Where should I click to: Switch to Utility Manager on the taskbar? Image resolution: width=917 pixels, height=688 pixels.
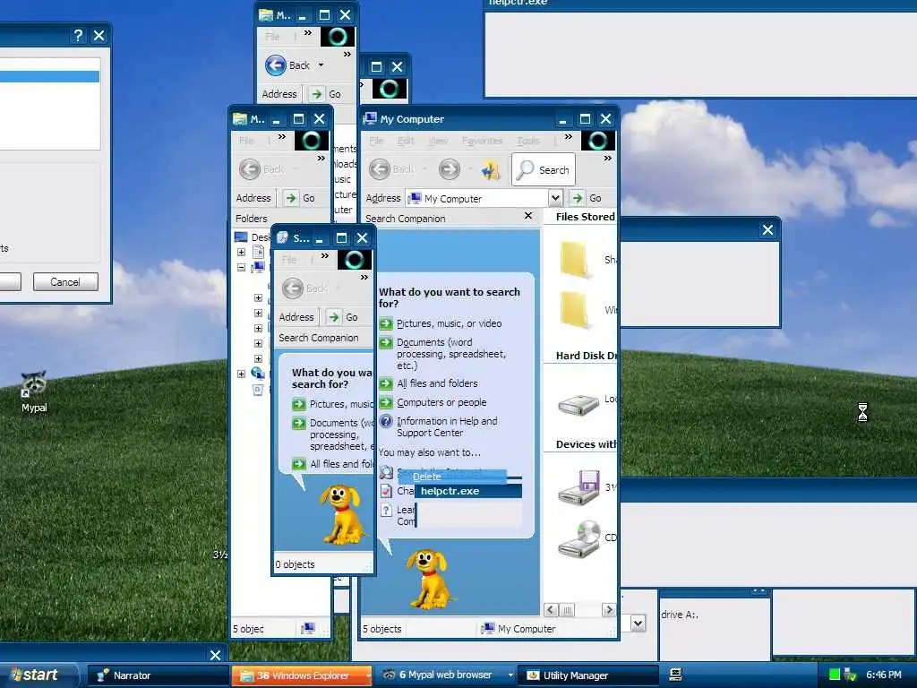coord(589,675)
